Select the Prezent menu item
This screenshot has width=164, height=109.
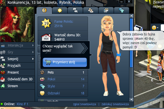(17, 72)
